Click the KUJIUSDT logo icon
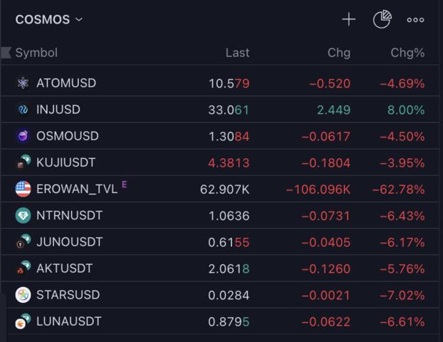Image resolution: width=443 pixels, height=342 pixels. 23,162
